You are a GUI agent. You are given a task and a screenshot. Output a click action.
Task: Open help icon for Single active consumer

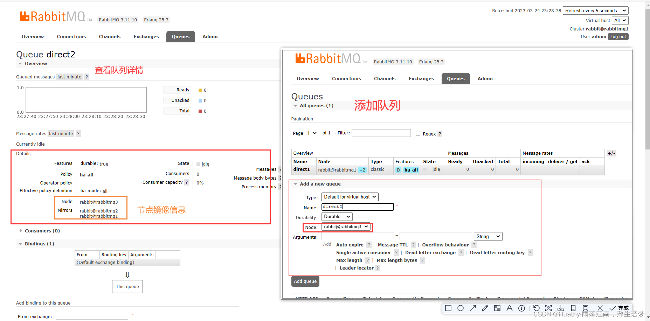tap(396, 253)
